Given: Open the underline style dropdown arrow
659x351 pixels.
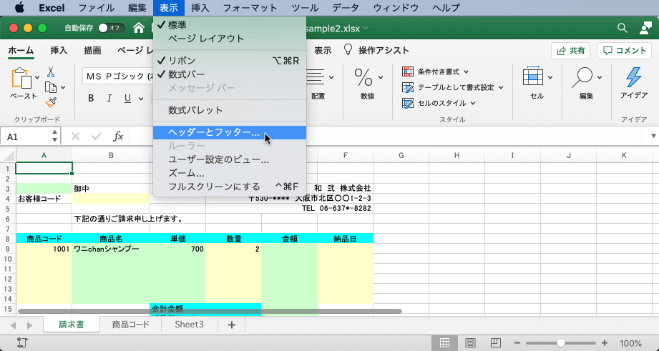Looking at the screenshot, I should tap(141, 99).
